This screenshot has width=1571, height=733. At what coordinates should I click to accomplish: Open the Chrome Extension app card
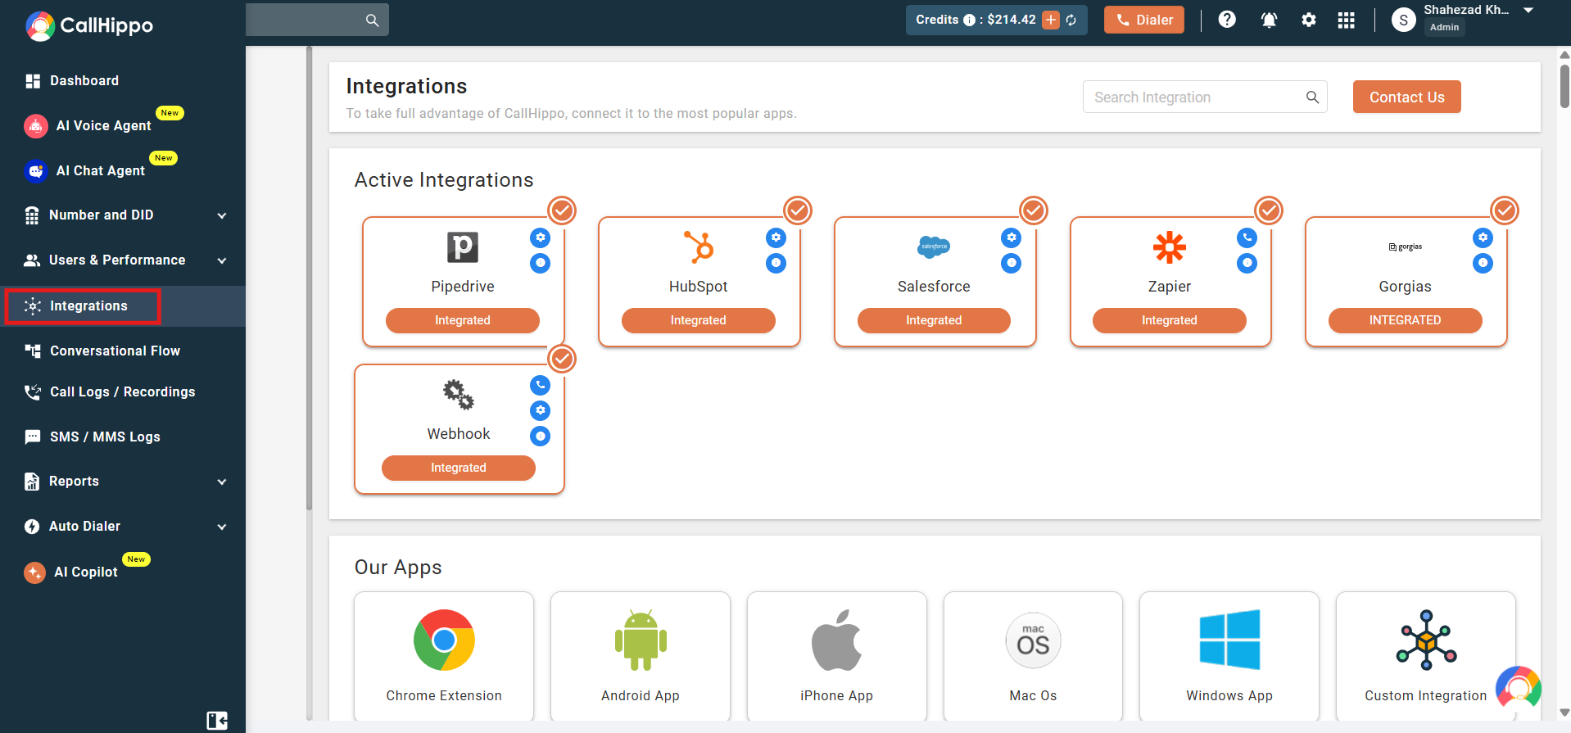pyautogui.click(x=444, y=656)
